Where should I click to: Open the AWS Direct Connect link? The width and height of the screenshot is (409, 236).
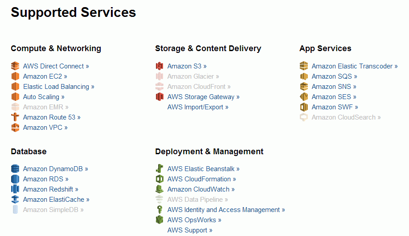[x=56, y=66]
